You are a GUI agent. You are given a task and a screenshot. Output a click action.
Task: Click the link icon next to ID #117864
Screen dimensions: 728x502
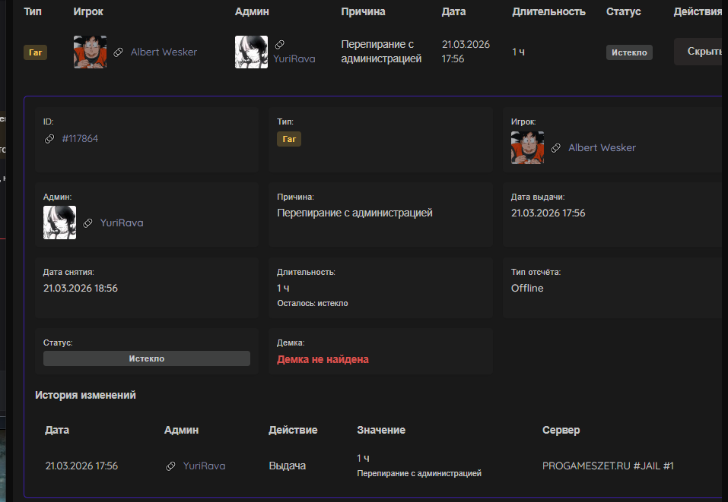point(49,139)
